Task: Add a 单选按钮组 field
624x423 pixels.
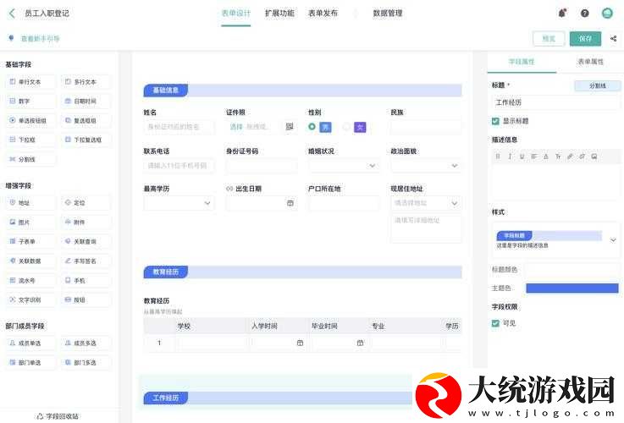Action: 30,120
